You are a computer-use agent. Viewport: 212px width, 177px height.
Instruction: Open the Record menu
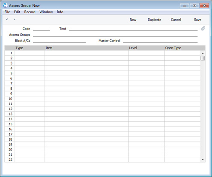point(30,12)
